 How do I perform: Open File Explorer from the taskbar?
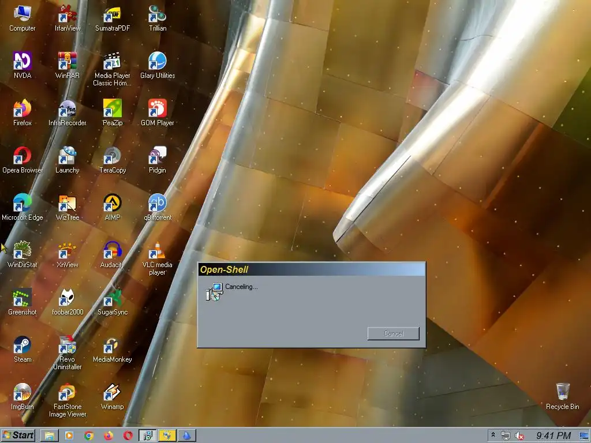tap(50, 436)
